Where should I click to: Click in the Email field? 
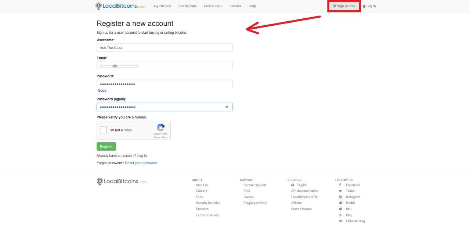(x=164, y=66)
